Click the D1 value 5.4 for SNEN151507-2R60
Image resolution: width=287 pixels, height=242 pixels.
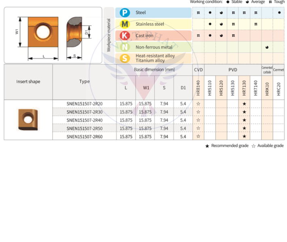pyautogui.click(x=183, y=137)
